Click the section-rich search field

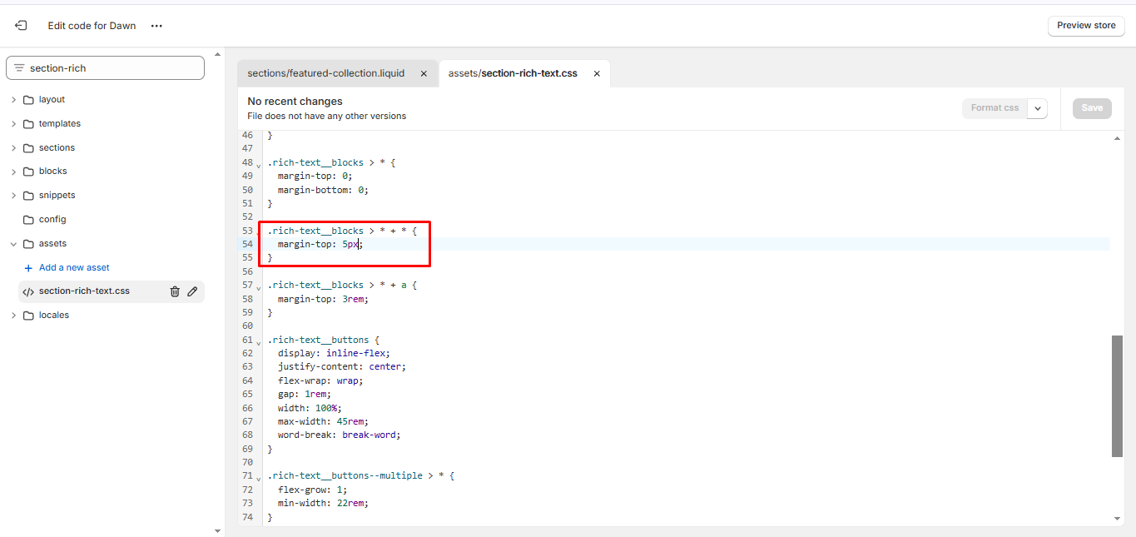[105, 68]
